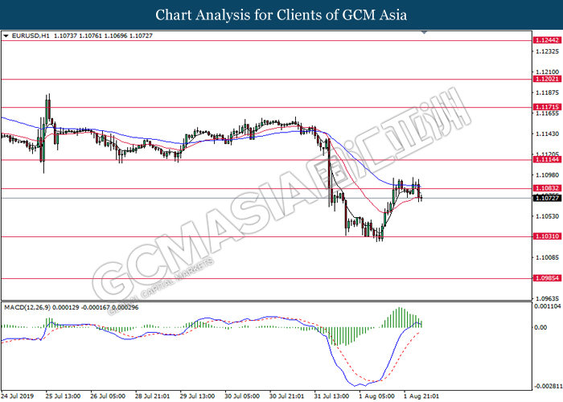The image size is (563, 402).
Task: Click the chart shift triangle marker at top
Action: coord(424,33)
